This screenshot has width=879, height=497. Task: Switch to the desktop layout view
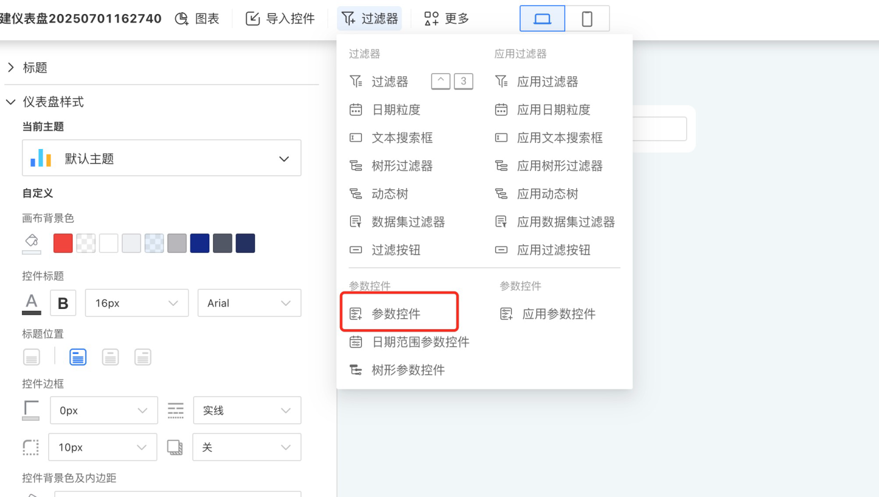click(x=542, y=19)
